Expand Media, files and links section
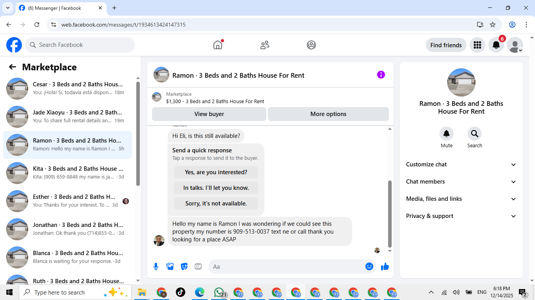The image size is (535, 300). click(x=461, y=199)
